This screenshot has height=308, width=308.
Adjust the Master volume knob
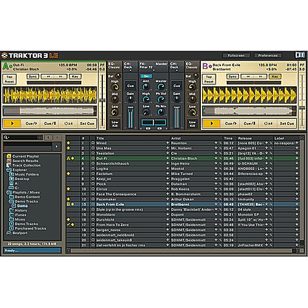point(161,87)
